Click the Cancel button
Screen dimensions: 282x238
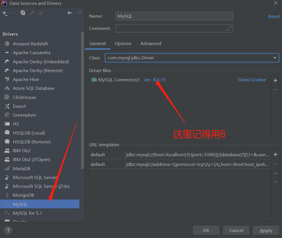point(236,230)
